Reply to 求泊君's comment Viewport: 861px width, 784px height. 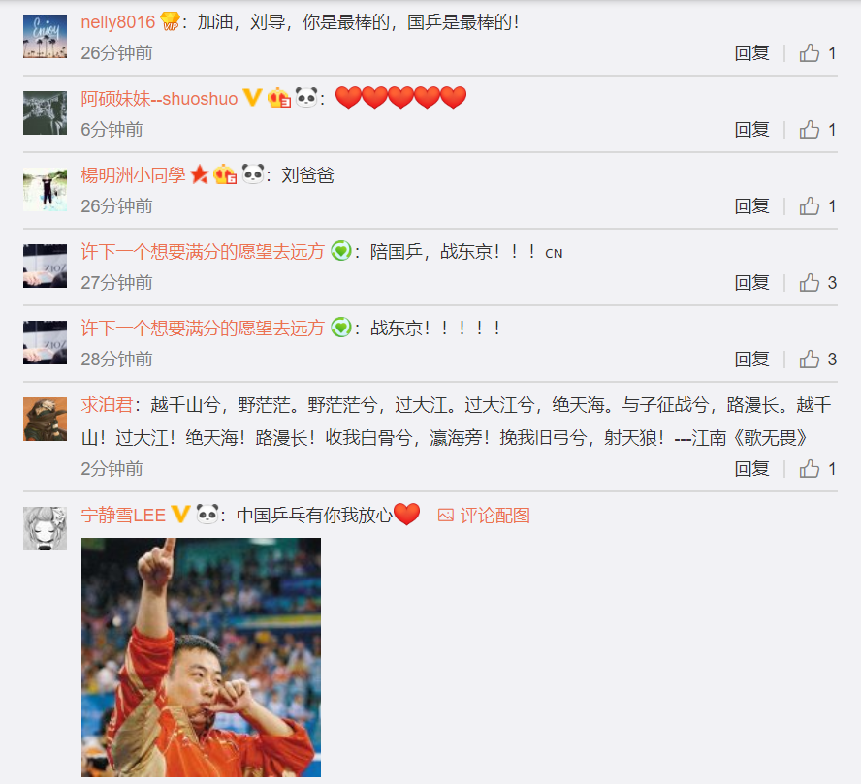751,469
